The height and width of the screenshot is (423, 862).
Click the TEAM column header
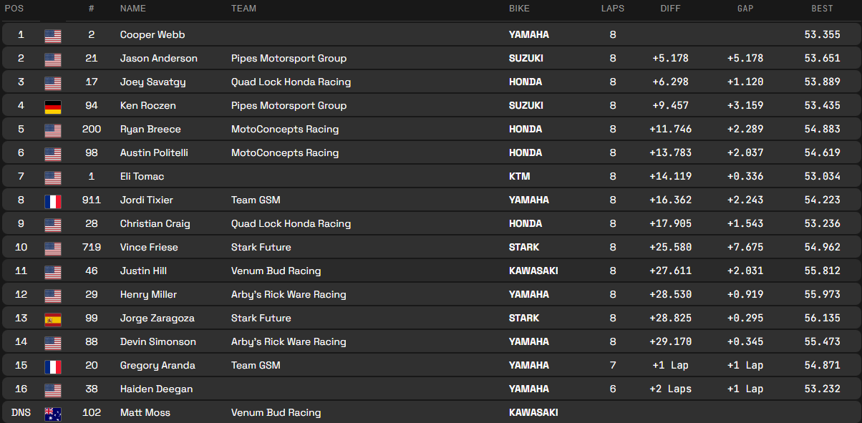point(243,9)
